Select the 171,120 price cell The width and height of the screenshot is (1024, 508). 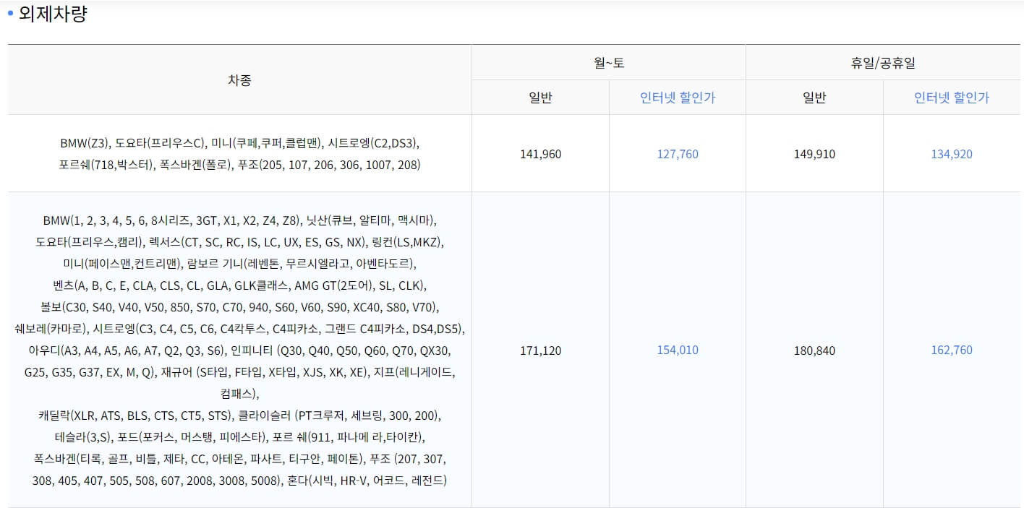tap(540, 350)
